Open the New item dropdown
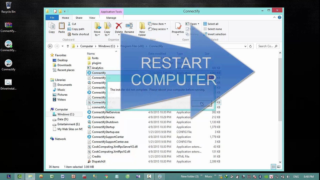 click(157, 24)
